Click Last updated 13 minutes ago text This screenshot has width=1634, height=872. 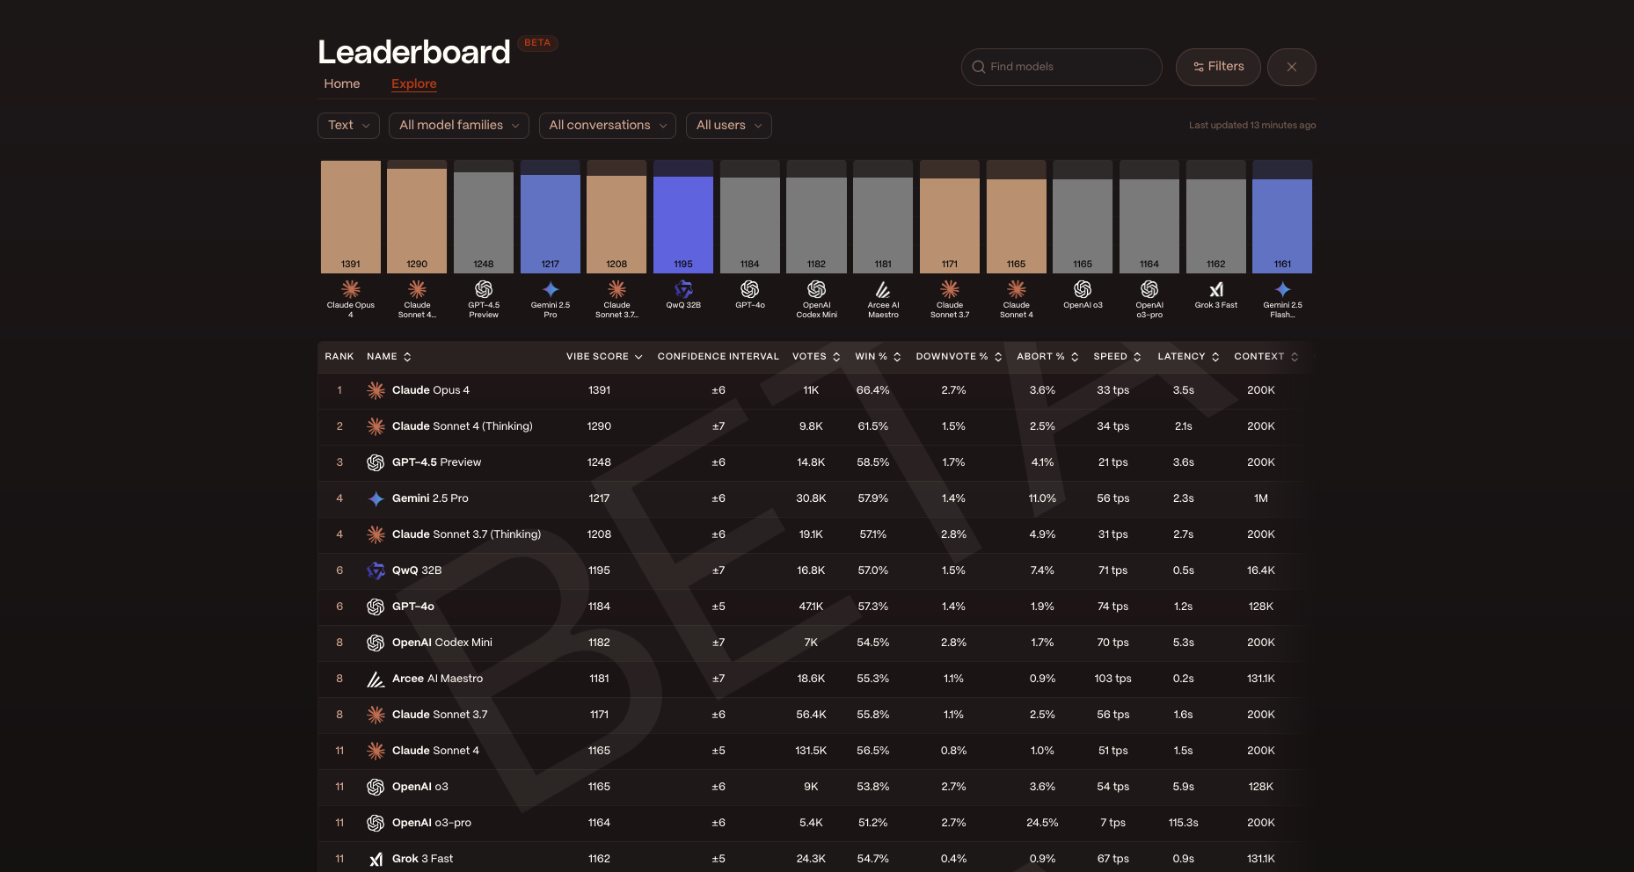1252,126
